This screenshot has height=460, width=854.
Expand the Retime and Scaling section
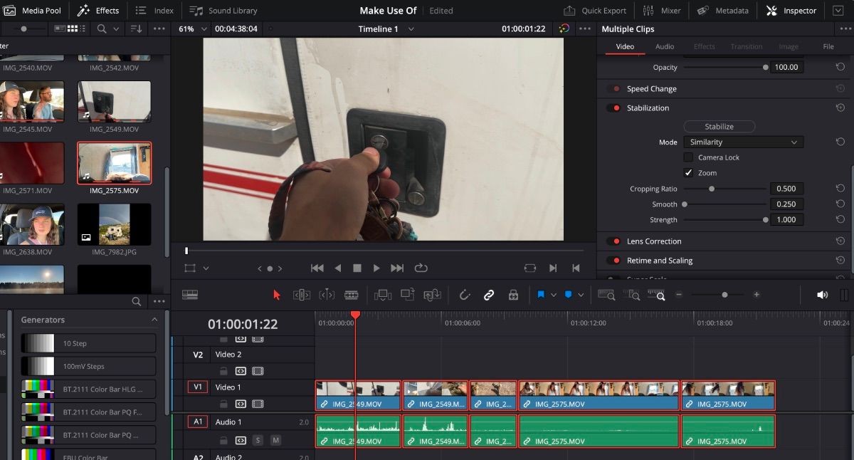click(660, 261)
